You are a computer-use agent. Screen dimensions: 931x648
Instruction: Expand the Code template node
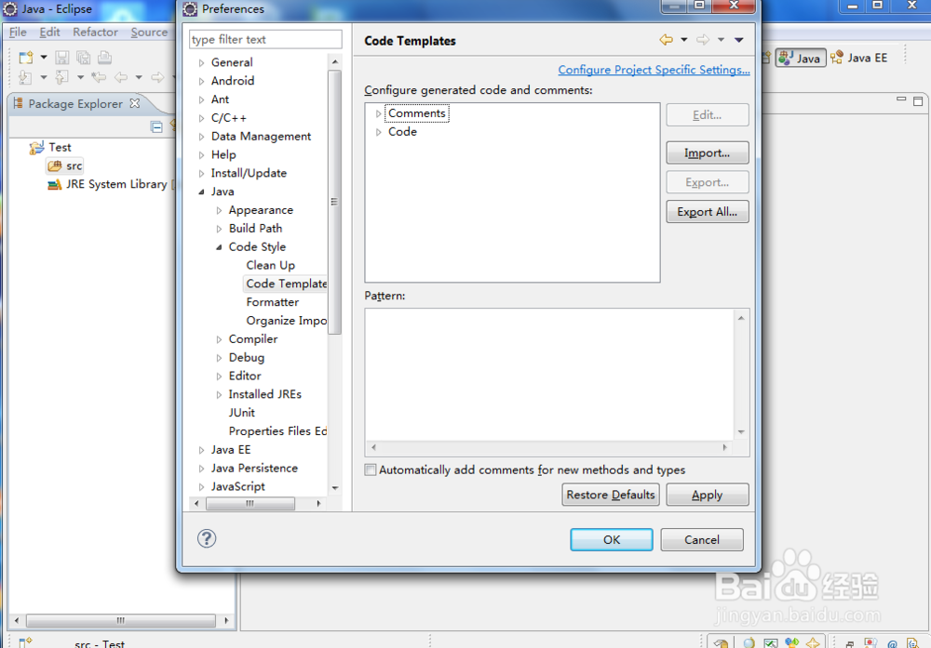click(x=378, y=132)
